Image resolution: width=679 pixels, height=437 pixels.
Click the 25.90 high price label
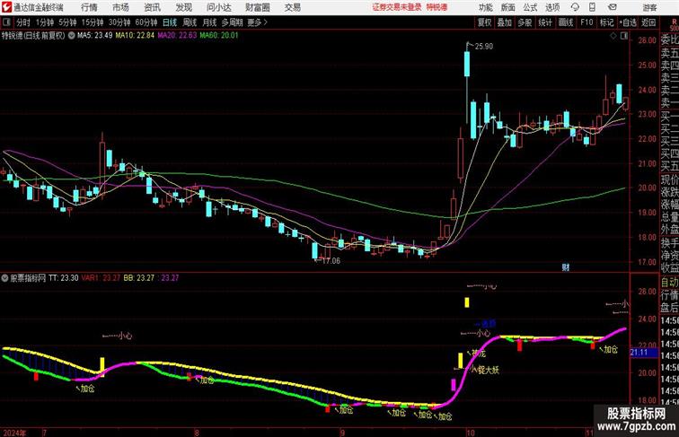tap(484, 47)
